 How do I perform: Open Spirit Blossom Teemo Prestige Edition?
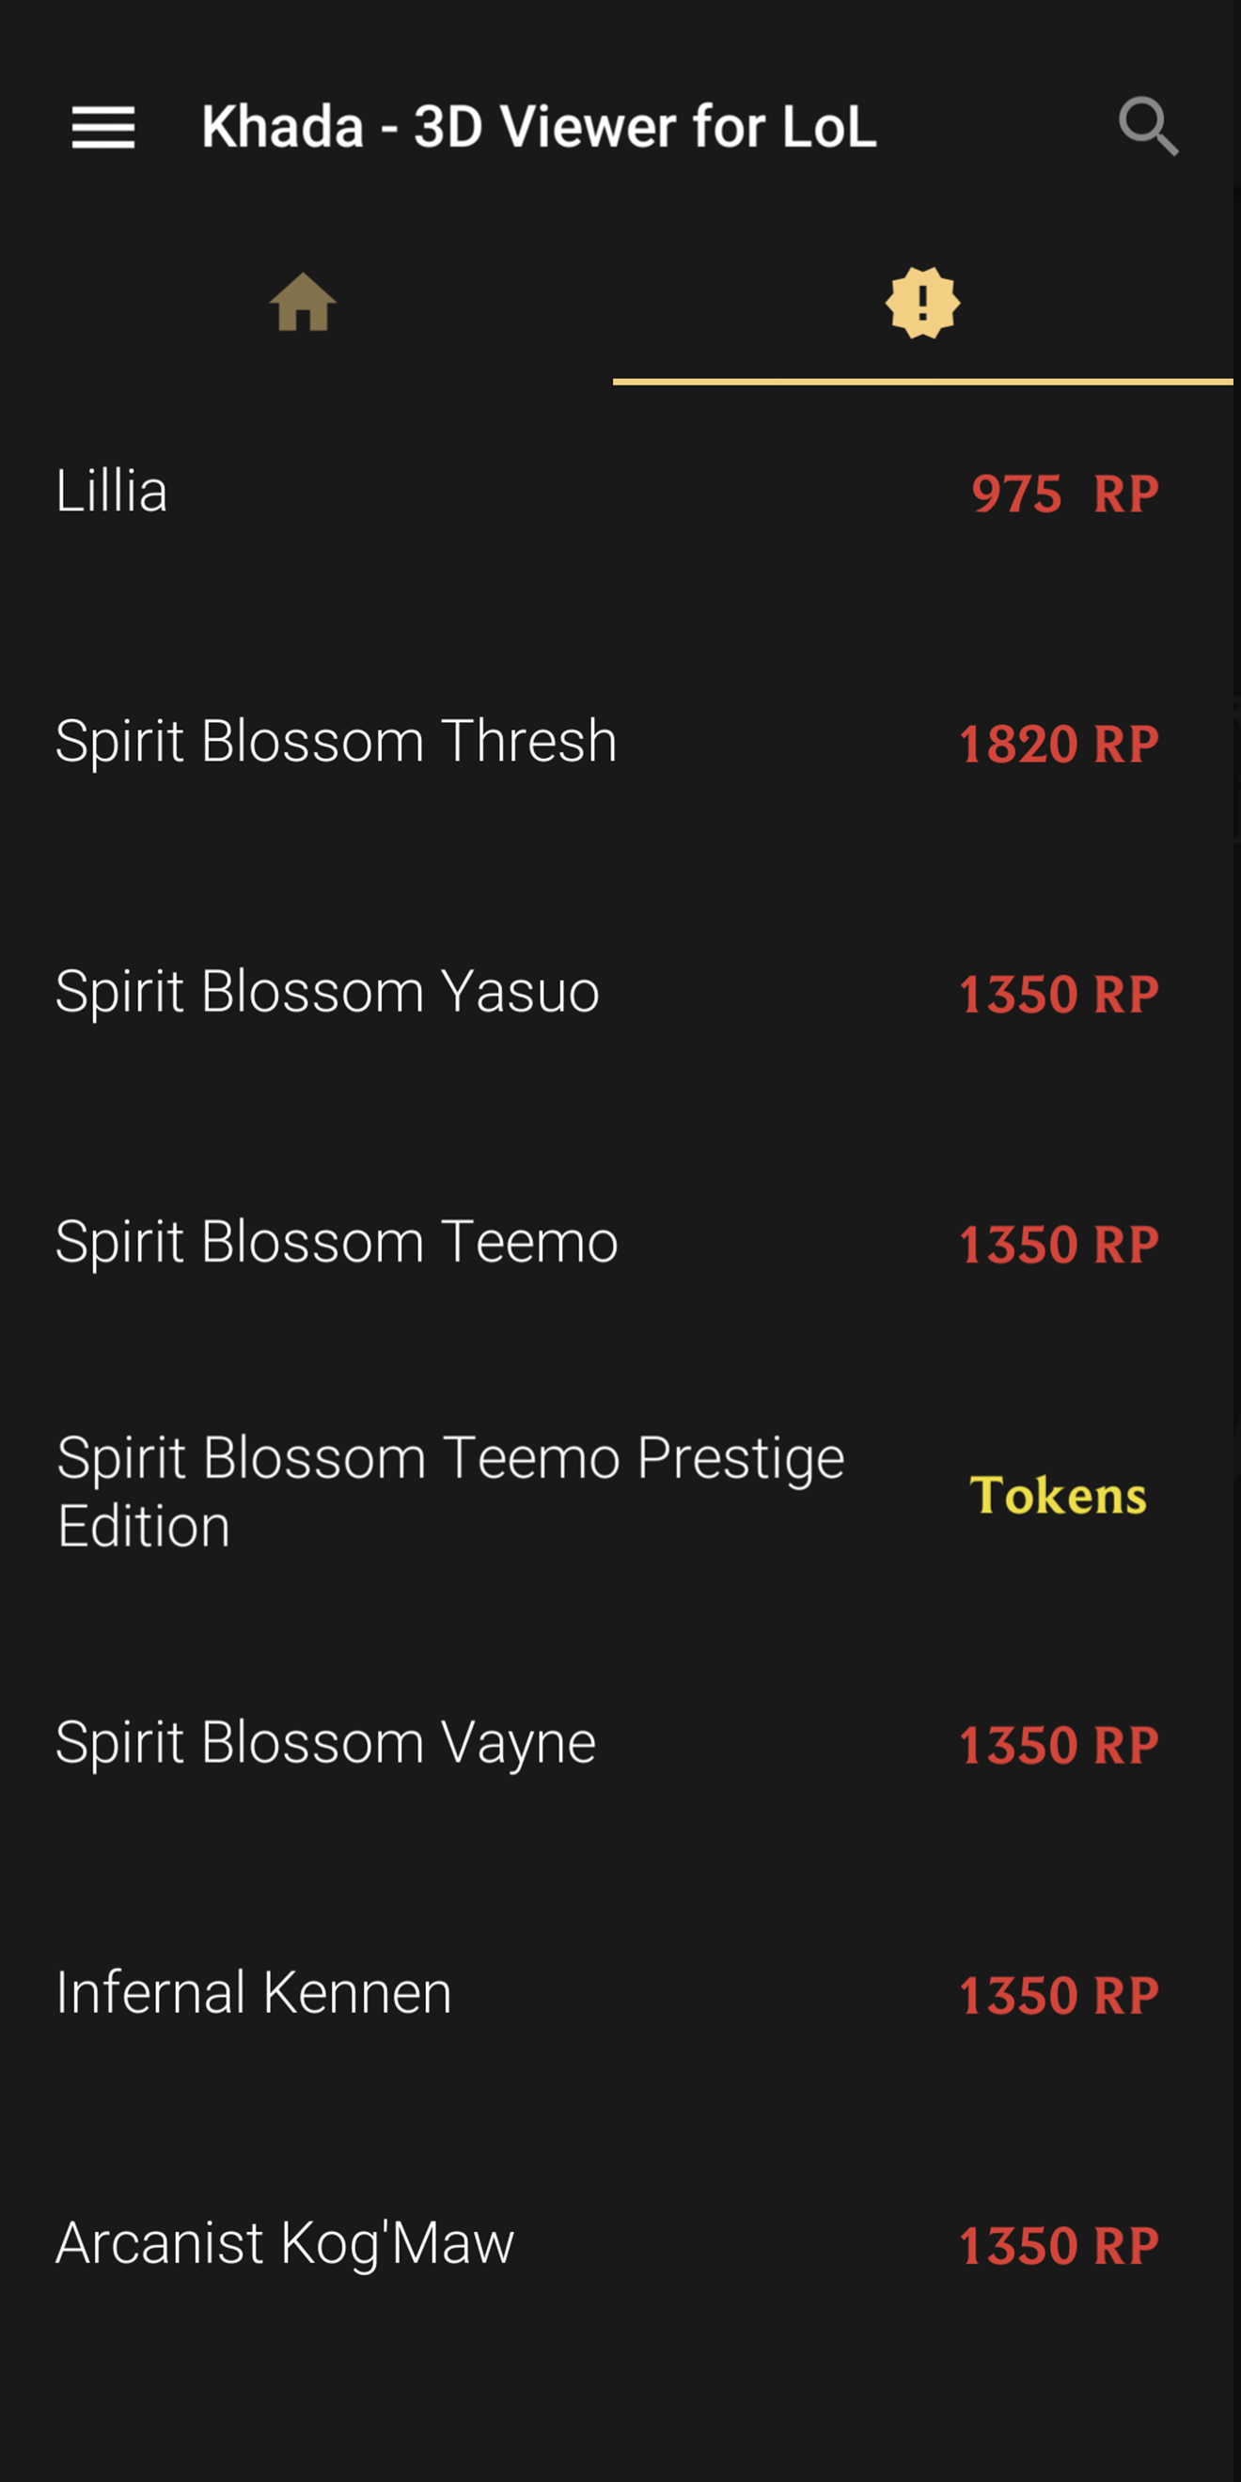pyautogui.click(x=450, y=1491)
